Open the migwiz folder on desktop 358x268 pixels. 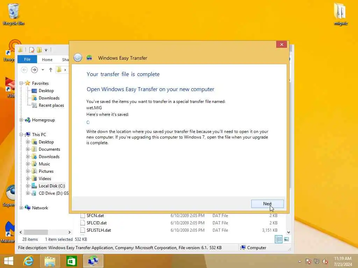tap(341, 14)
